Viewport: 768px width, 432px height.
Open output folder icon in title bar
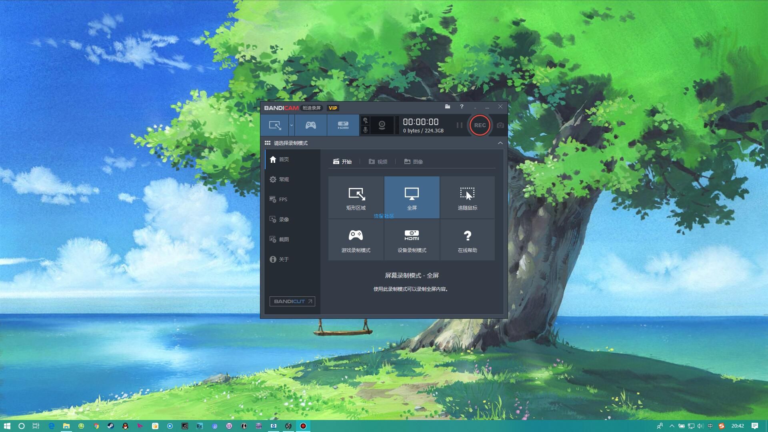pos(447,106)
